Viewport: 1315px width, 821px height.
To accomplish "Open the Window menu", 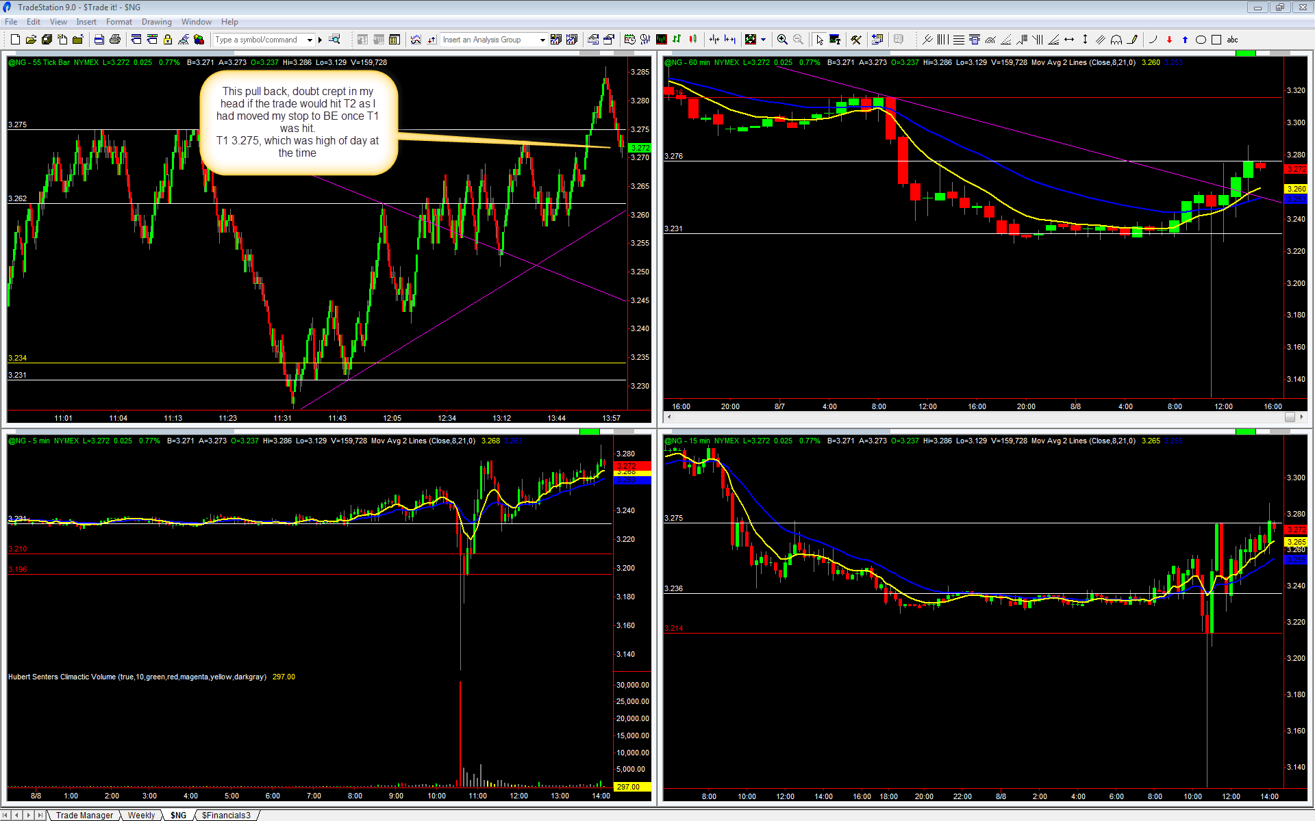I will pos(197,22).
